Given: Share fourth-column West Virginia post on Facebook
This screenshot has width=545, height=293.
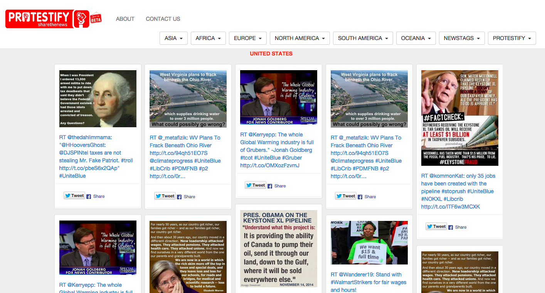Looking at the screenshot, I should point(367,197).
